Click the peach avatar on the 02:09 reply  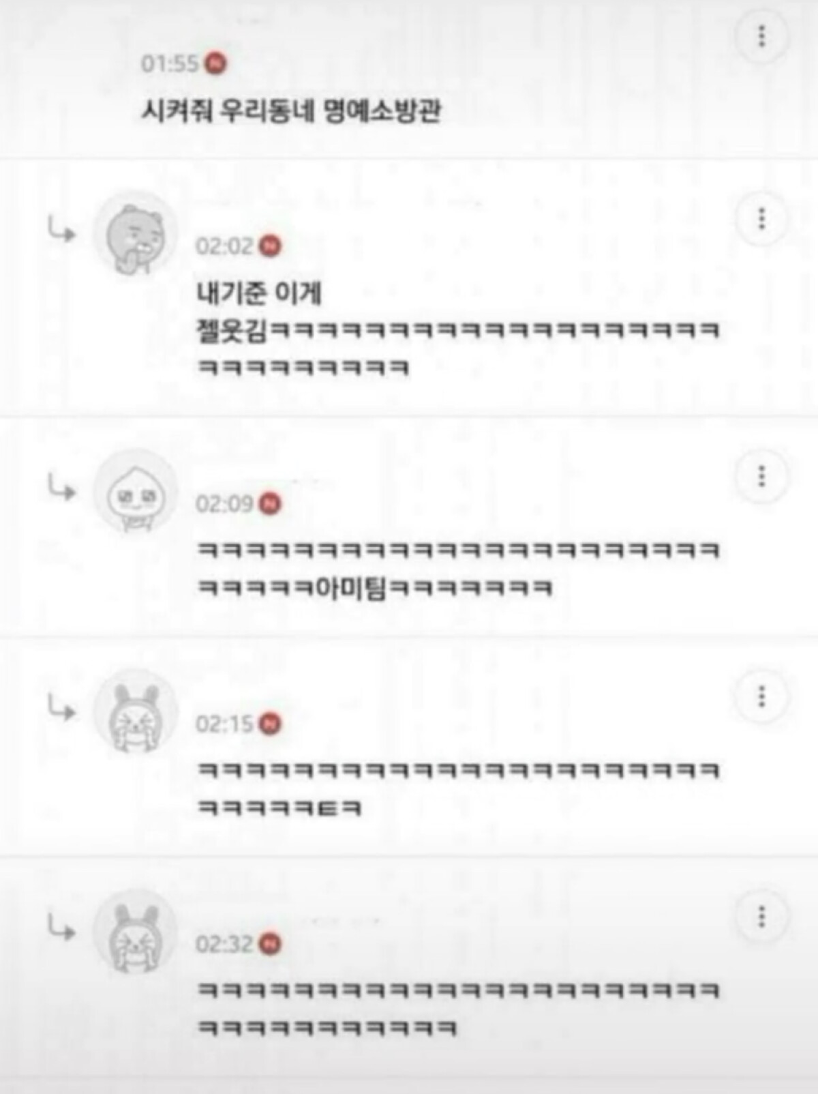[135, 492]
